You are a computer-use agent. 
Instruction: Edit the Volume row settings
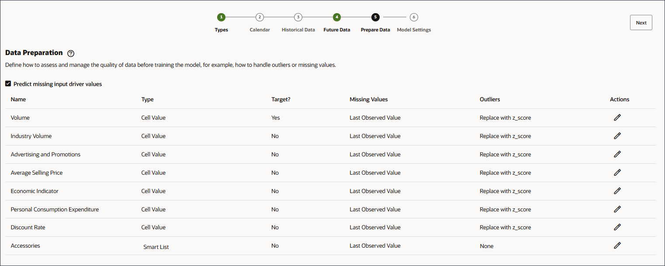(x=617, y=117)
